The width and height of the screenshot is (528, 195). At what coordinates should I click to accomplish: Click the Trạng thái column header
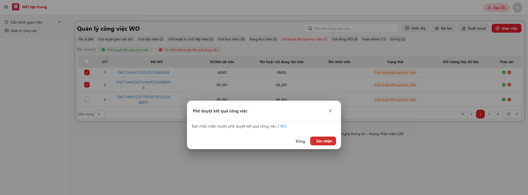(x=395, y=62)
